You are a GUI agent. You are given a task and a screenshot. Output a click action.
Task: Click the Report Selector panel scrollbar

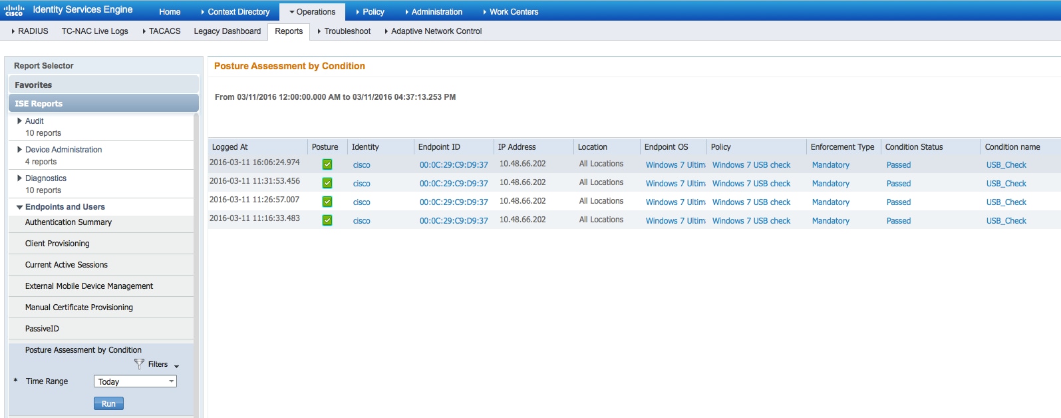pyautogui.click(x=196, y=265)
